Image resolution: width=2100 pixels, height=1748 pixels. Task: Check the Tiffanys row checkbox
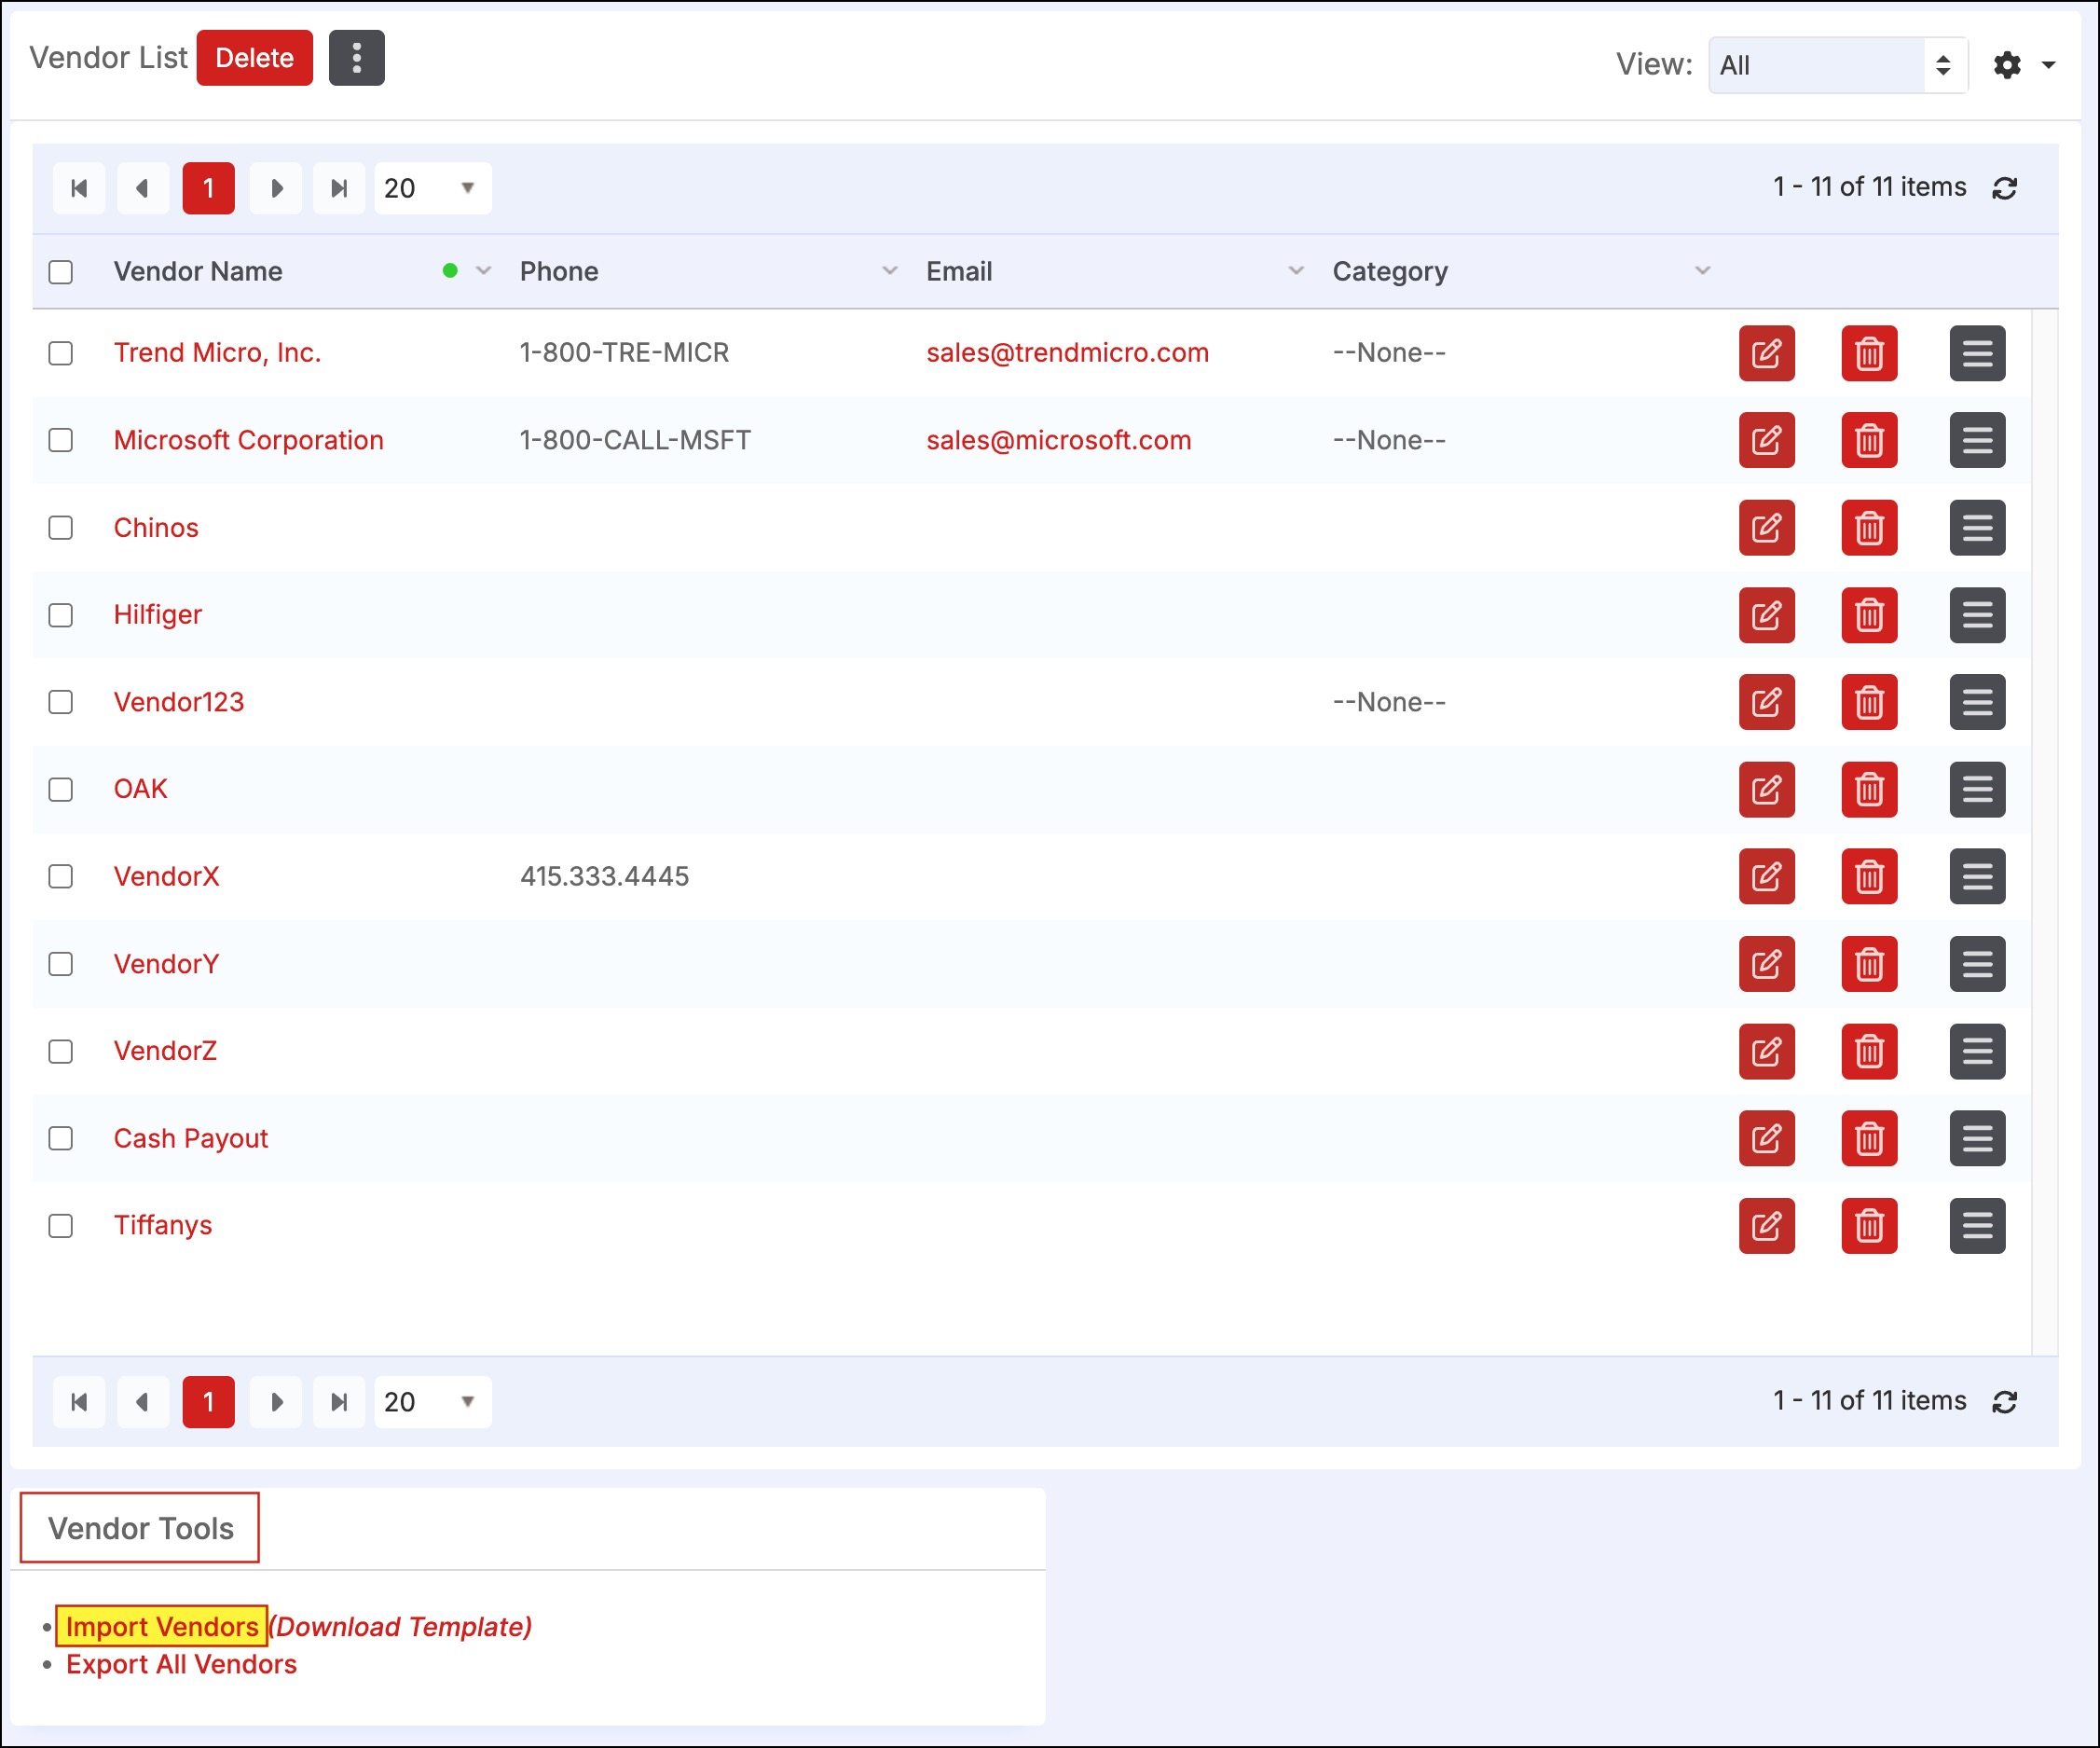(x=61, y=1225)
